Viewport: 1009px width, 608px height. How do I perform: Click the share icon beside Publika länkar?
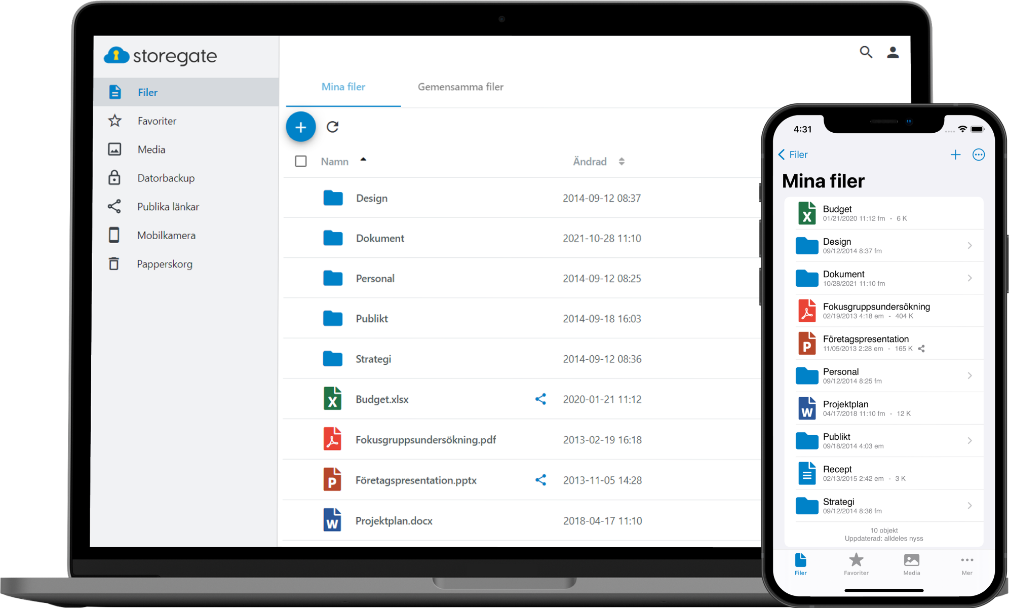114,206
